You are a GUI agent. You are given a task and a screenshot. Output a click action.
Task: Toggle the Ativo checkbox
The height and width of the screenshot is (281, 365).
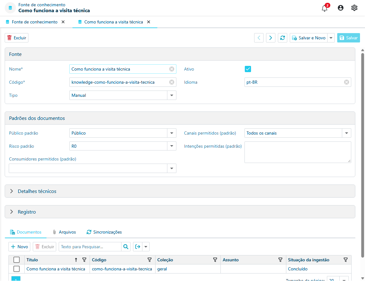tap(248, 69)
